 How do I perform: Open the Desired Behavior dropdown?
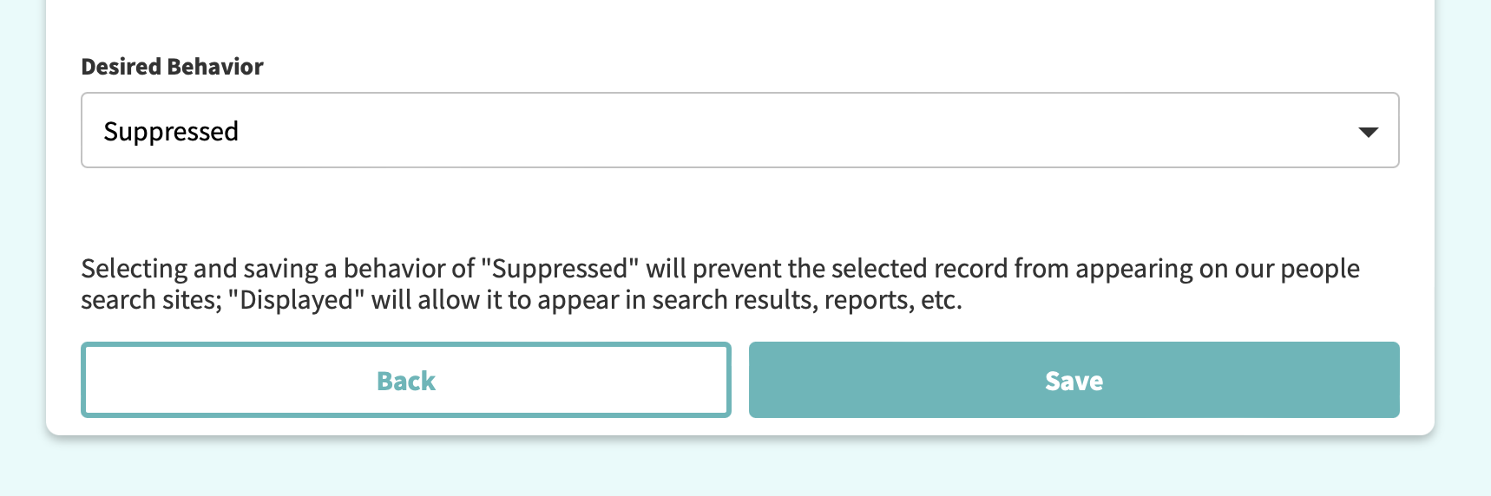(x=739, y=130)
